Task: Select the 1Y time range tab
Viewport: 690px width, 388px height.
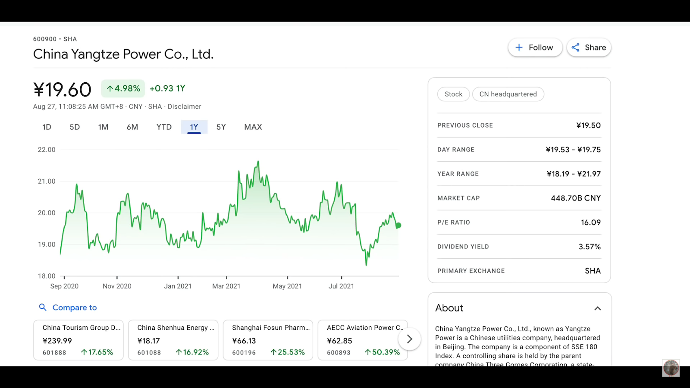Action: coord(194,127)
